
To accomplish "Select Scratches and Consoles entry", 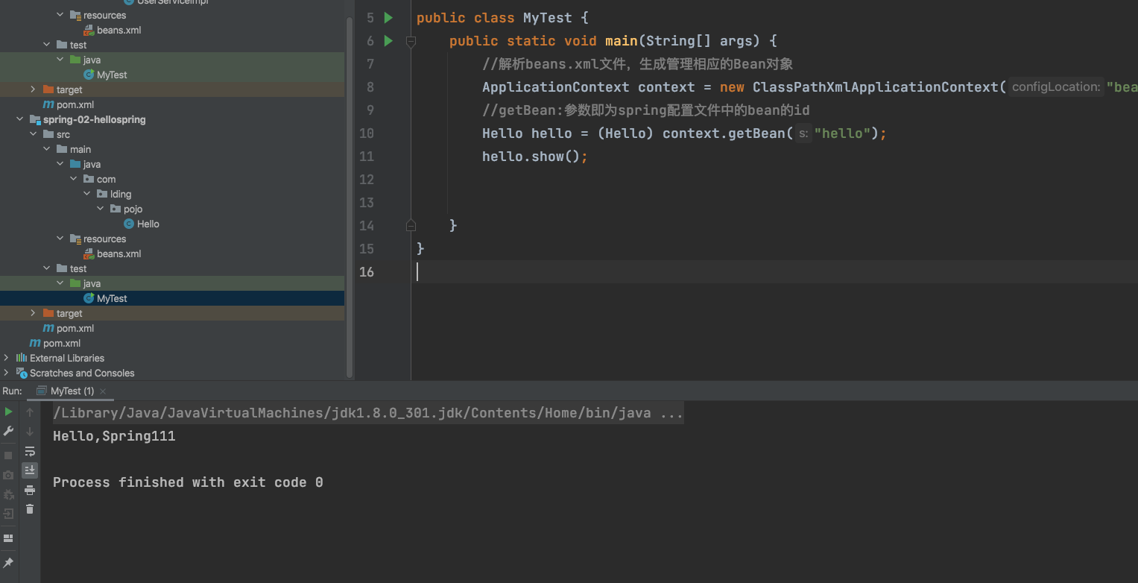I will [82, 373].
